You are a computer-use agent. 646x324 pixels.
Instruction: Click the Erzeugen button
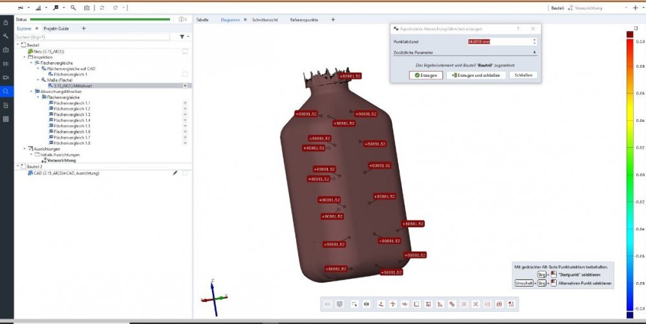tap(426, 75)
